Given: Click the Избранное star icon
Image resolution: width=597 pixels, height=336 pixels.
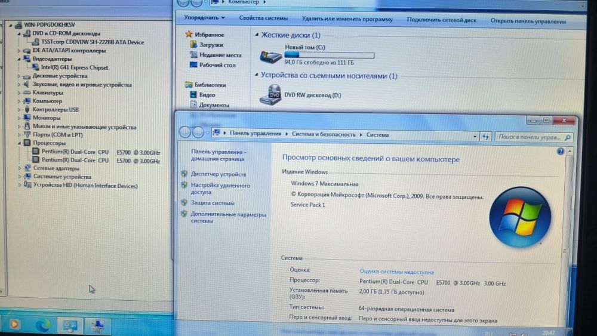Looking at the screenshot, I should (x=189, y=34).
